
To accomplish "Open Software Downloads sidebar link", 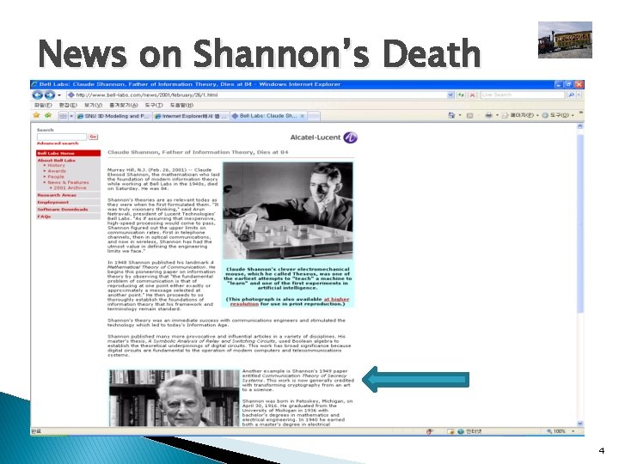I will [x=63, y=209].
